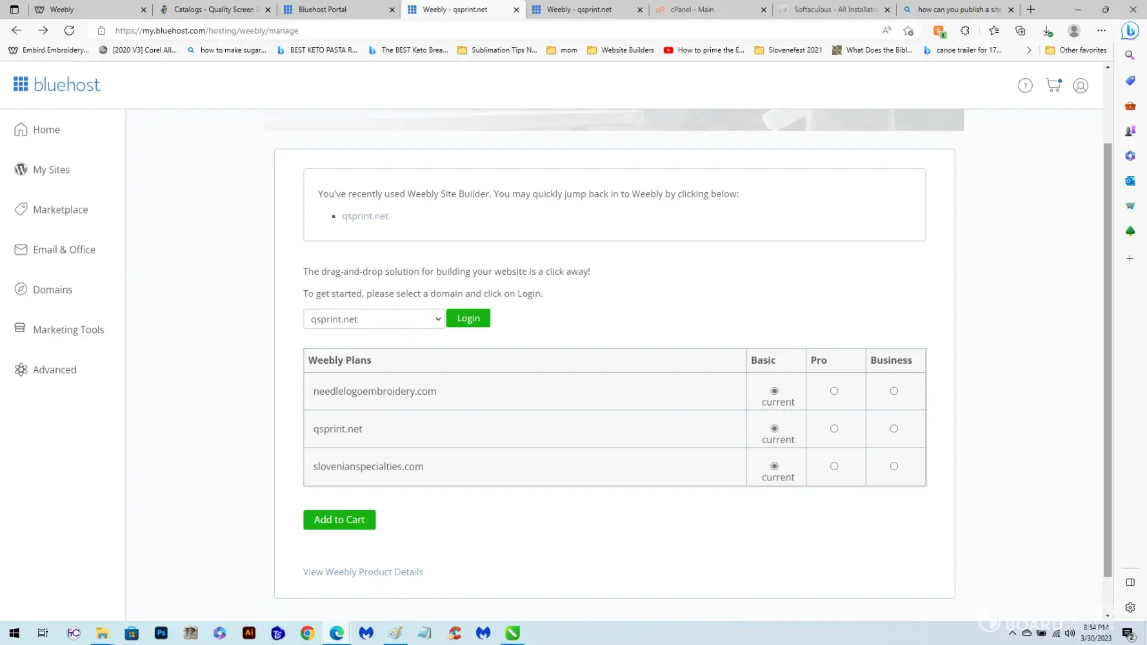Expand the favorites bar overflow chevron
The height and width of the screenshot is (645, 1147).
tap(1028, 50)
